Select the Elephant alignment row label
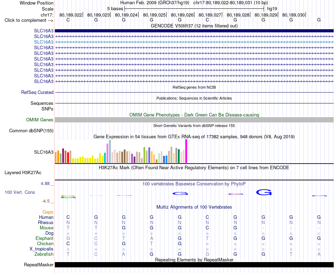This screenshot has width=334, height=273. coord(45,238)
